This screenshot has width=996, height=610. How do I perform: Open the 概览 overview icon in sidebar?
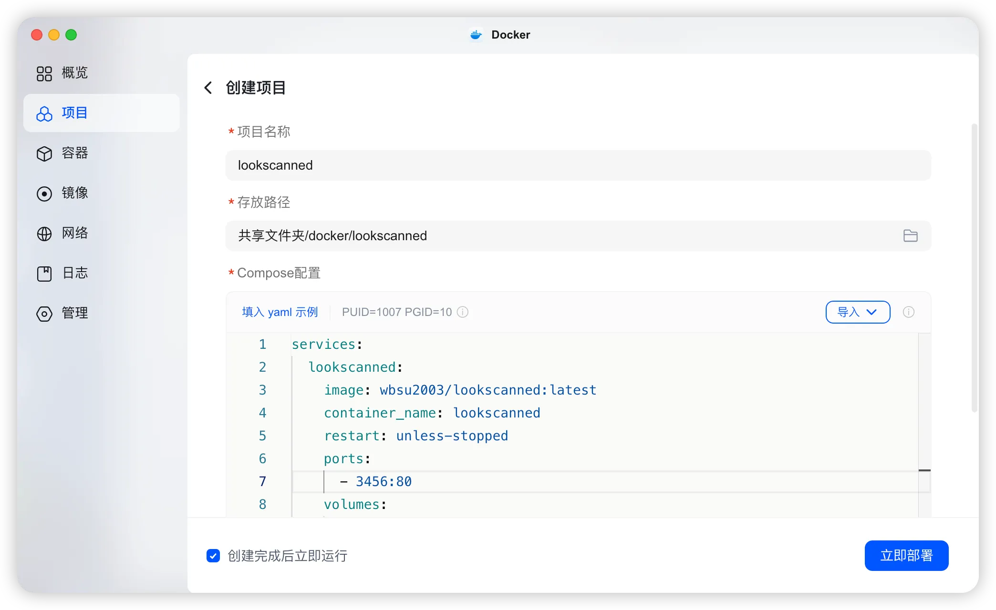pyautogui.click(x=44, y=73)
